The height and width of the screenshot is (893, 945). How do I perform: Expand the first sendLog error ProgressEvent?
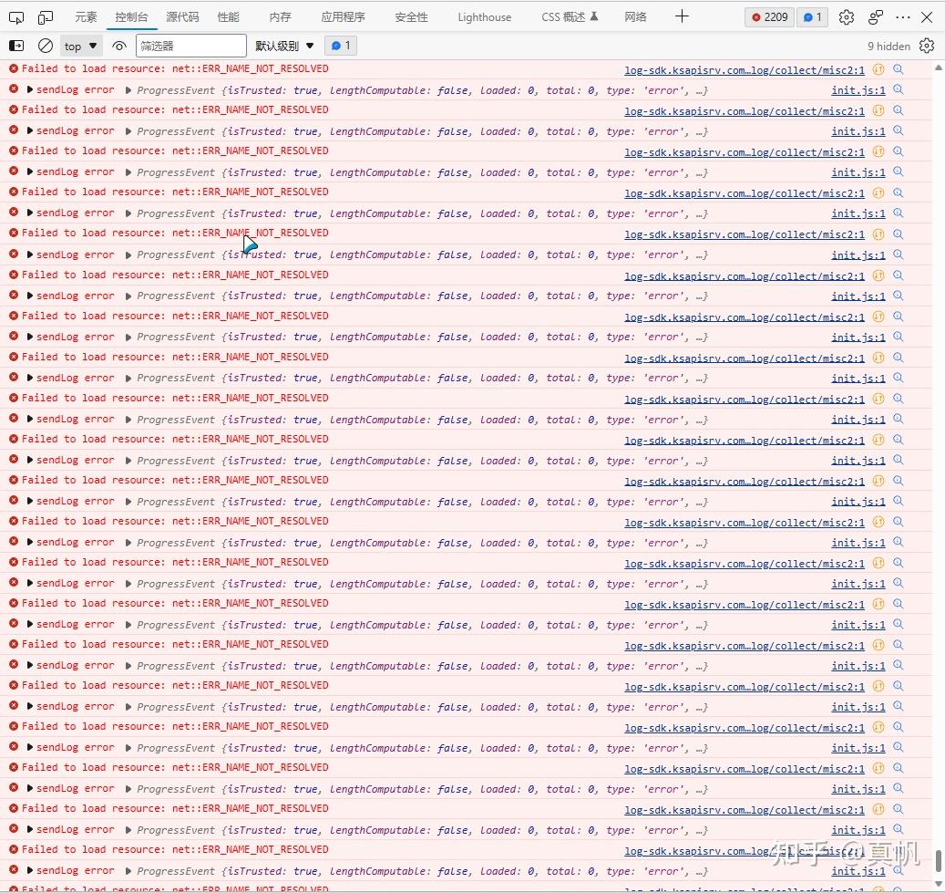coord(128,89)
